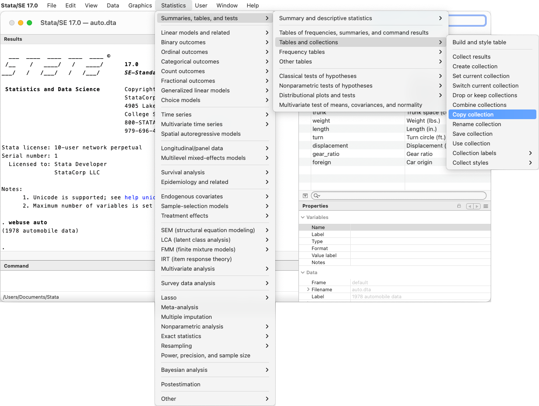Open the Frequency tables submenu
The image size is (539, 406).
pos(360,52)
